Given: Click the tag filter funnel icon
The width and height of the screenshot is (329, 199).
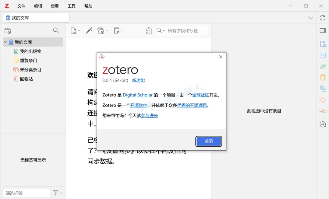Looking at the screenshot, I should (x=56, y=193).
